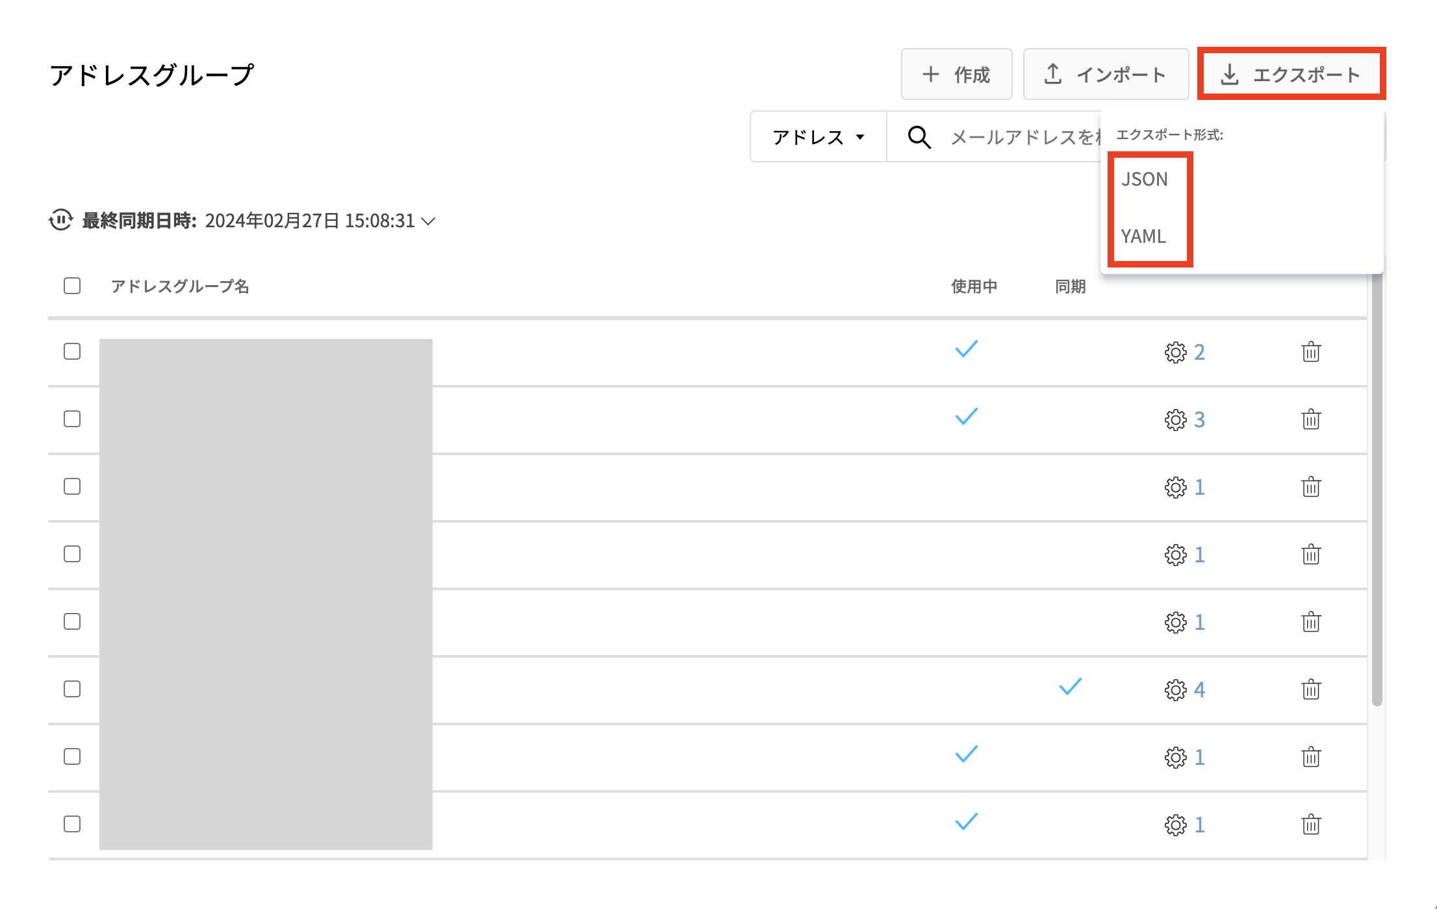
Task: Click the 同期 checkmark in sixth row
Action: coord(1070,686)
